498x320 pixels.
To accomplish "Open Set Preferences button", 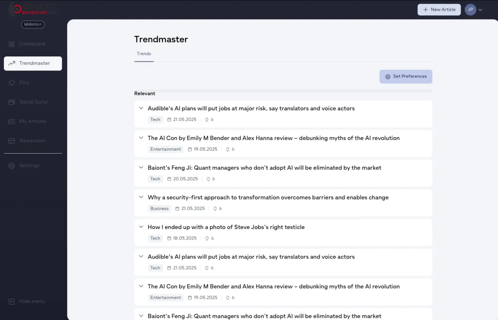I will coord(406,76).
